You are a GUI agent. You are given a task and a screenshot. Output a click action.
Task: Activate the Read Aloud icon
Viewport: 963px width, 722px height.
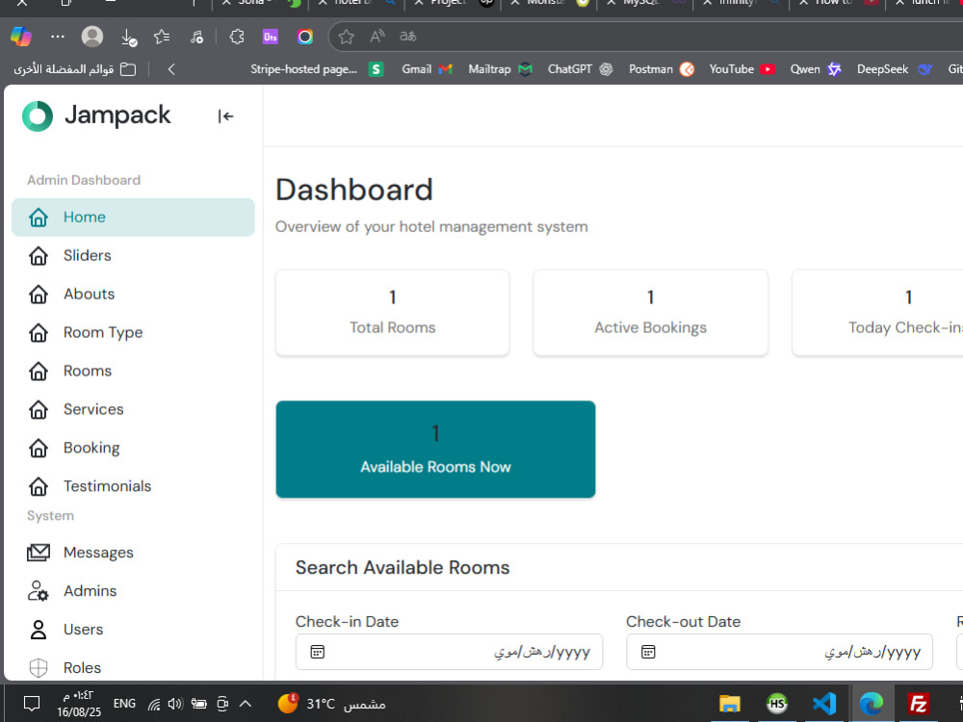377,37
